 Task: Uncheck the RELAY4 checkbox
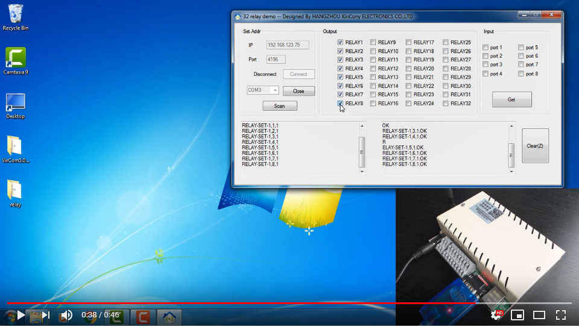tap(340, 69)
